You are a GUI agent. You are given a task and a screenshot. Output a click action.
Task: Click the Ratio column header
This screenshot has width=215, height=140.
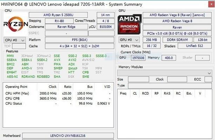(x=68, y=87)
